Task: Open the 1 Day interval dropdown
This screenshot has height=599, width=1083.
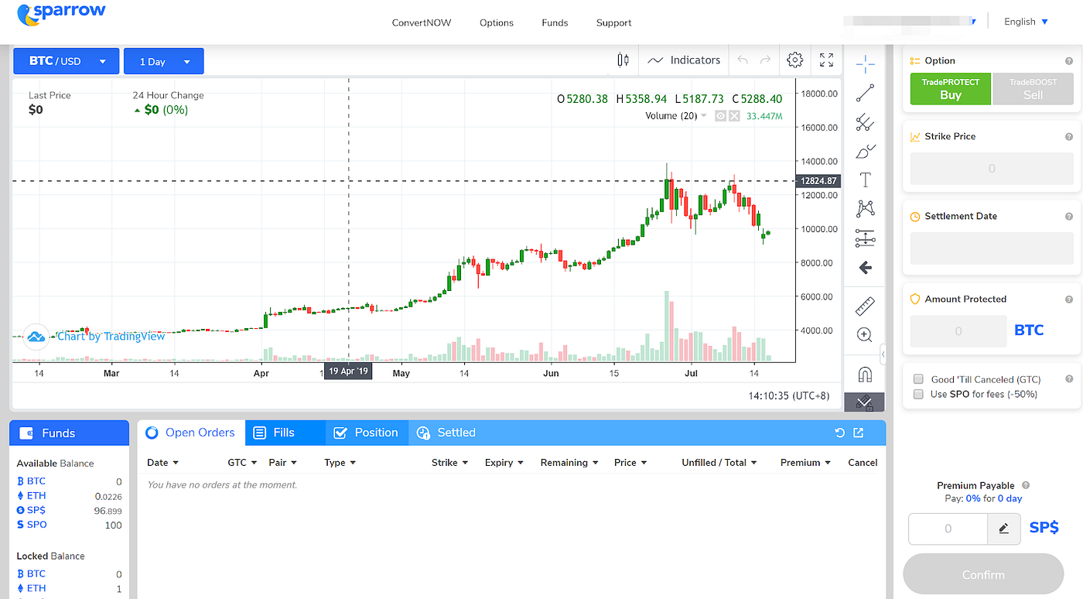Action: (x=163, y=61)
